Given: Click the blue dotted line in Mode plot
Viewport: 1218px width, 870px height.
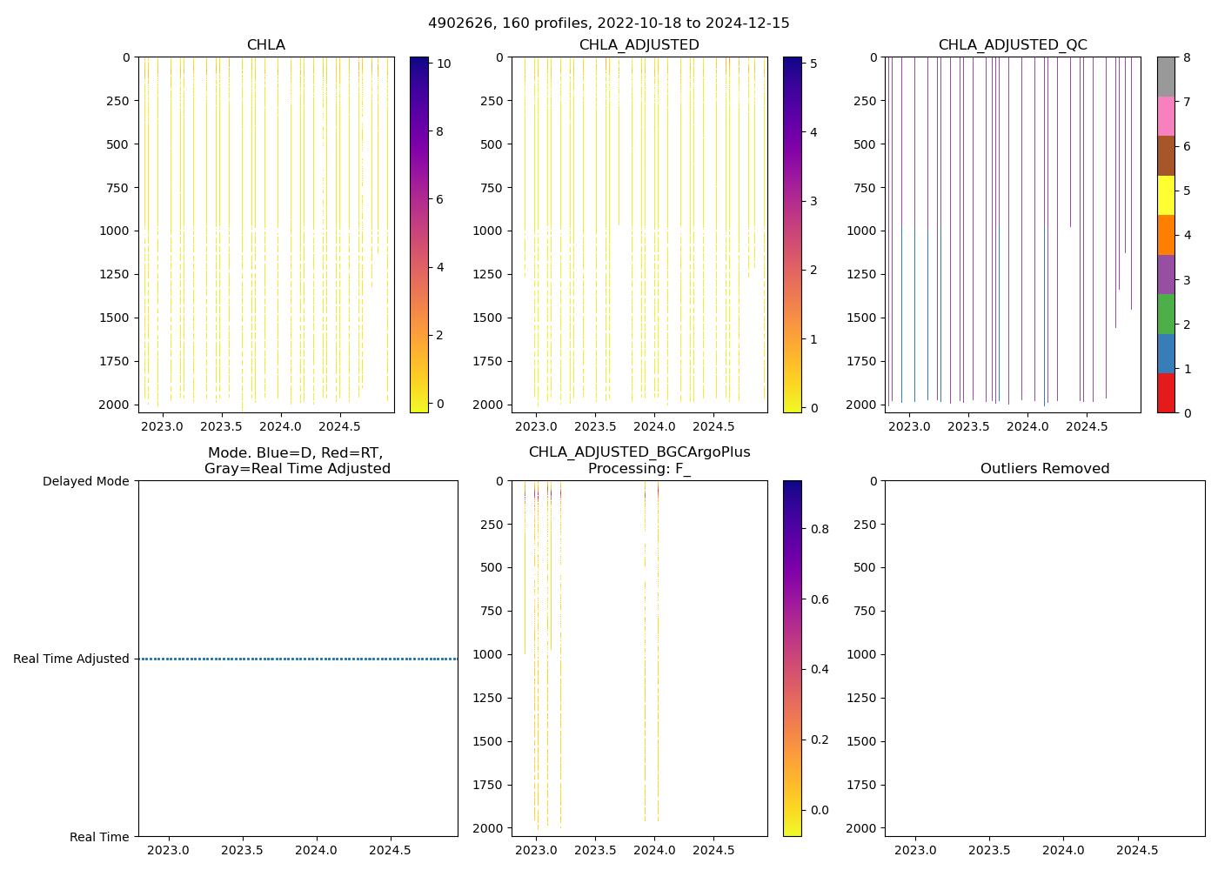Looking at the screenshot, I should pyautogui.click(x=298, y=659).
